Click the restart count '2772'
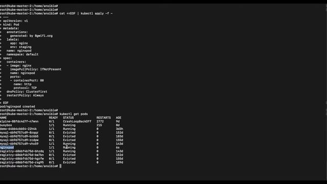Image resolution: width=327 pixels, height=184 pixels. [100, 122]
